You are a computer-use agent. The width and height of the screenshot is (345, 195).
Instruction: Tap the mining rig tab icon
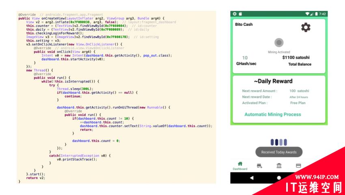[259, 165]
